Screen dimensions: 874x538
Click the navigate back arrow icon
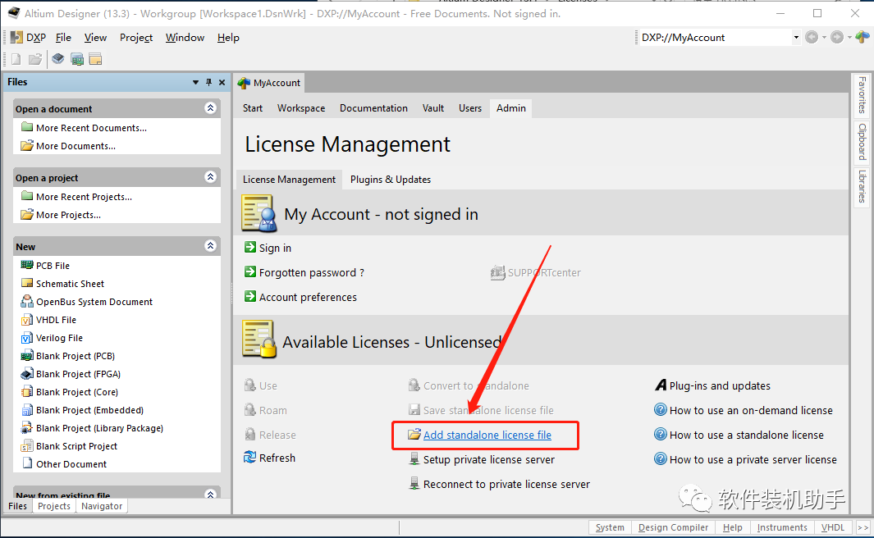pyautogui.click(x=812, y=37)
